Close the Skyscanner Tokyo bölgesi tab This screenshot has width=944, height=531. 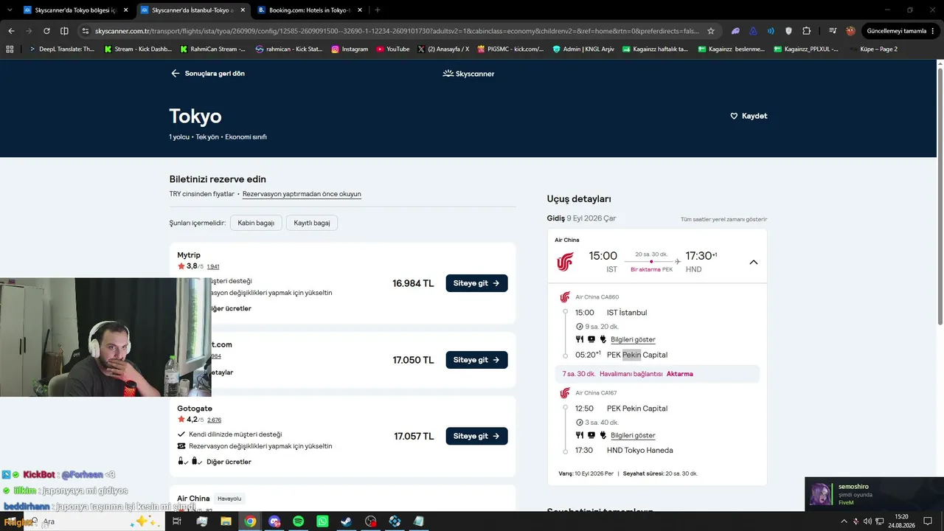[125, 10]
